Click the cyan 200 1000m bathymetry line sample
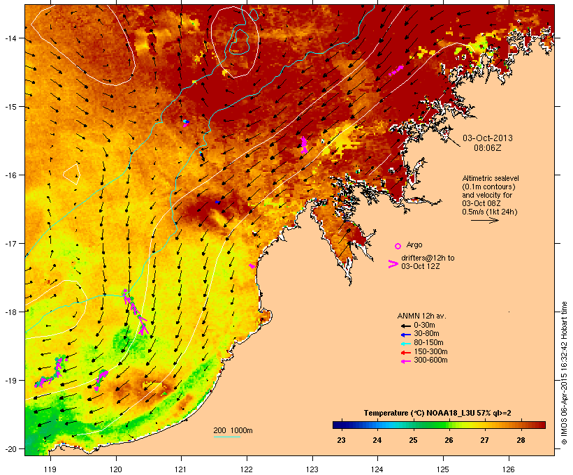The height and width of the screenshot is (475, 573). [226, 437]
